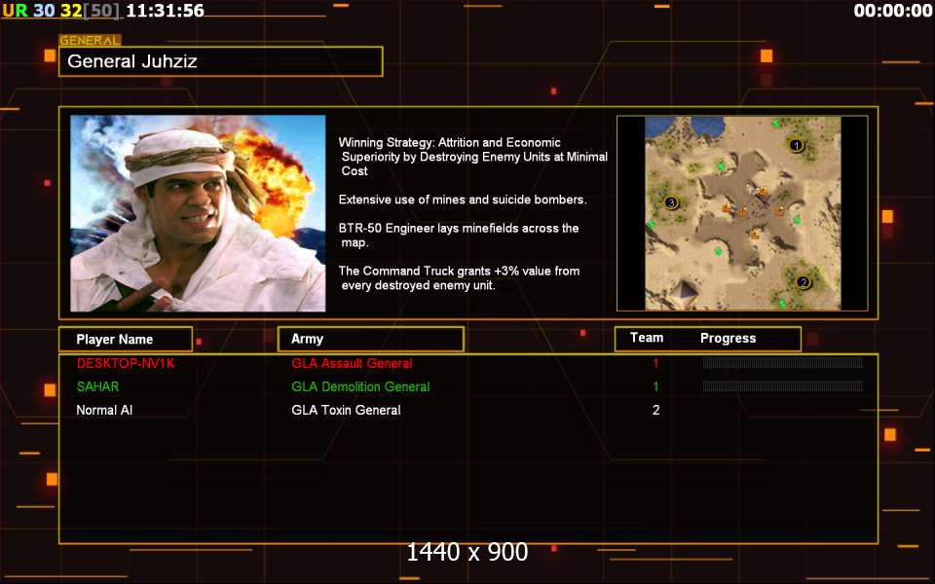The image size is (935, 584).
Task: Click start position marker 1 on minimap
Action: pyautogui.click(x=796, y=145)
